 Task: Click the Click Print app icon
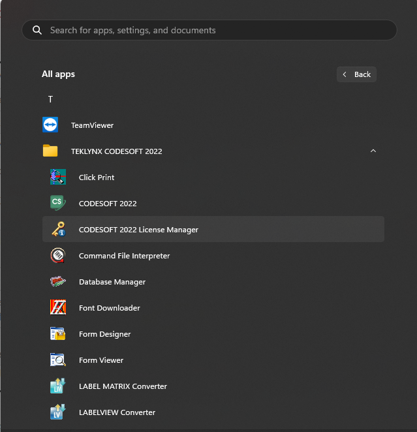(58, 177)
